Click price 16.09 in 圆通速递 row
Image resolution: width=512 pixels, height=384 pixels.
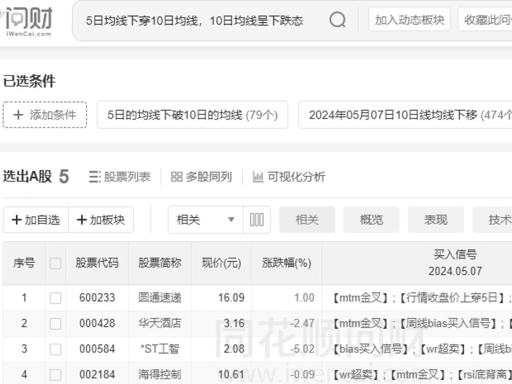tap(231, 298)
